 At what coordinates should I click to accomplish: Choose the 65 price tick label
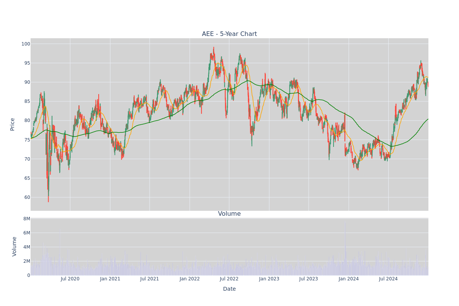27,178
